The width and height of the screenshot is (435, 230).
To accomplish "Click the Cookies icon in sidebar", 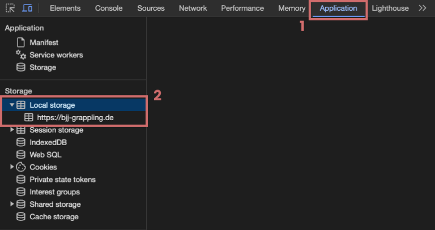I will tap(21, 167).
